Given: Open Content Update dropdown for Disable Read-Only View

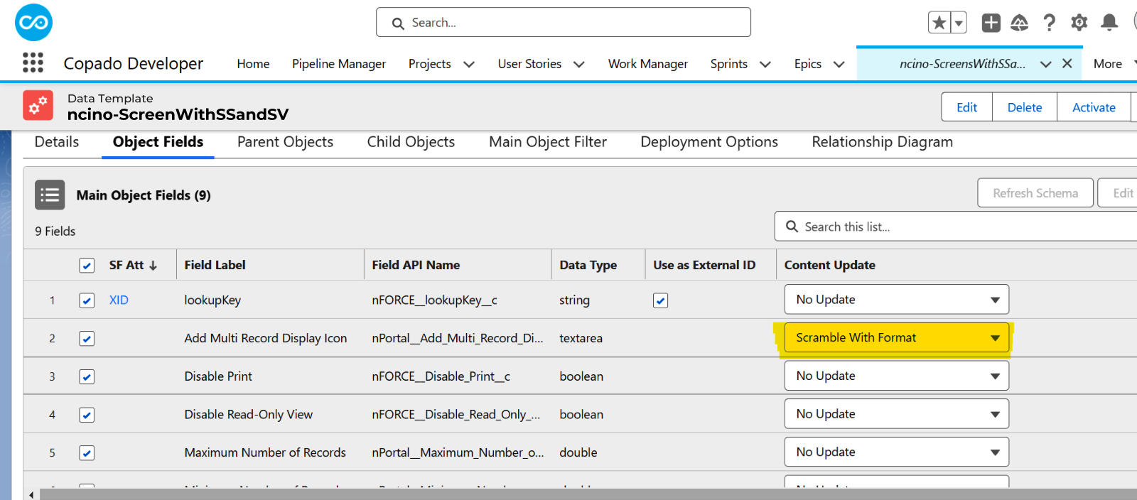Looking at the screenshot, I should point(896,414).
